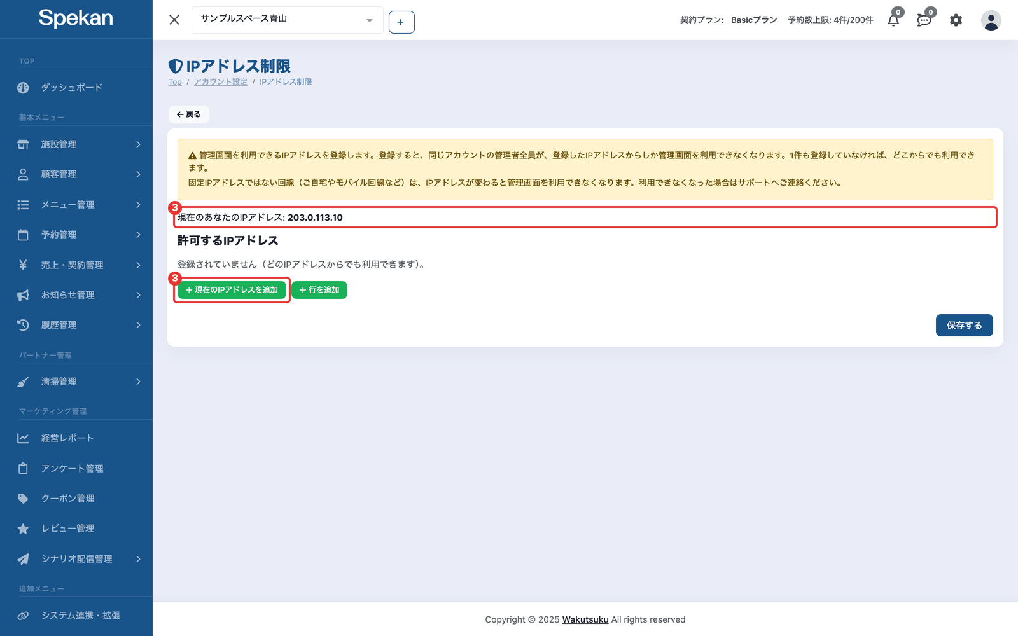Click the 施設管理 store icon

pyautogui.click(x=23, y=144)
